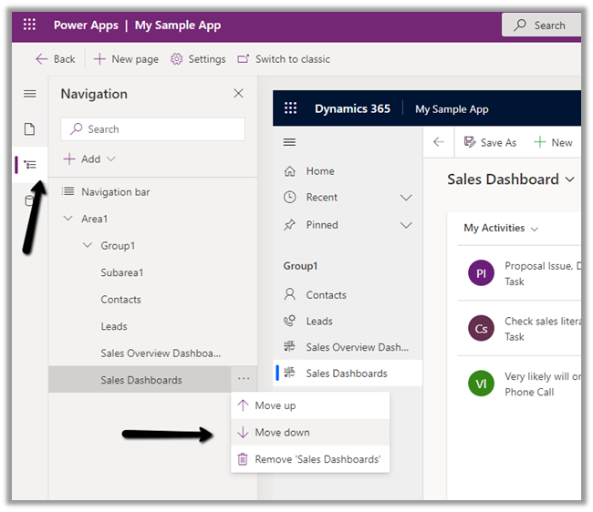The height and width of the screenshot is (512, 593).
Task: Click the New page button
Action: pyautogui.click(x=126, y=59)
